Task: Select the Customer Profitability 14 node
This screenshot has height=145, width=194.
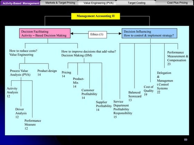Action: point(89,94)
